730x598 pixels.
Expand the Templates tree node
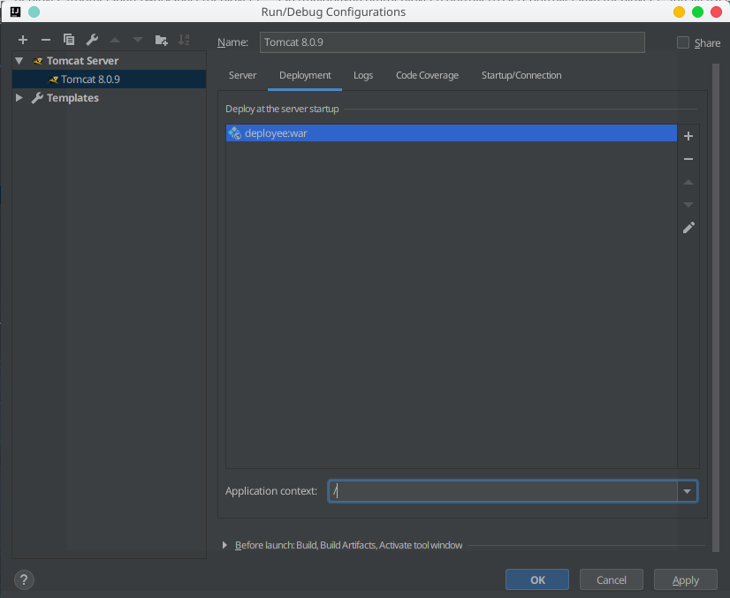19,98
